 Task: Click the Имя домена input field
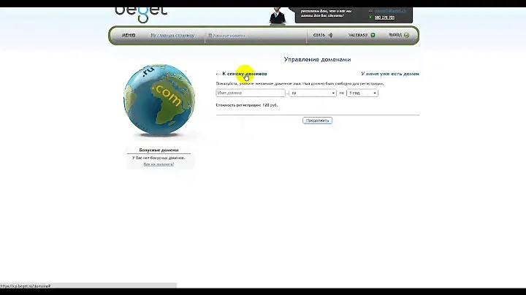click(x=250, y=93)
